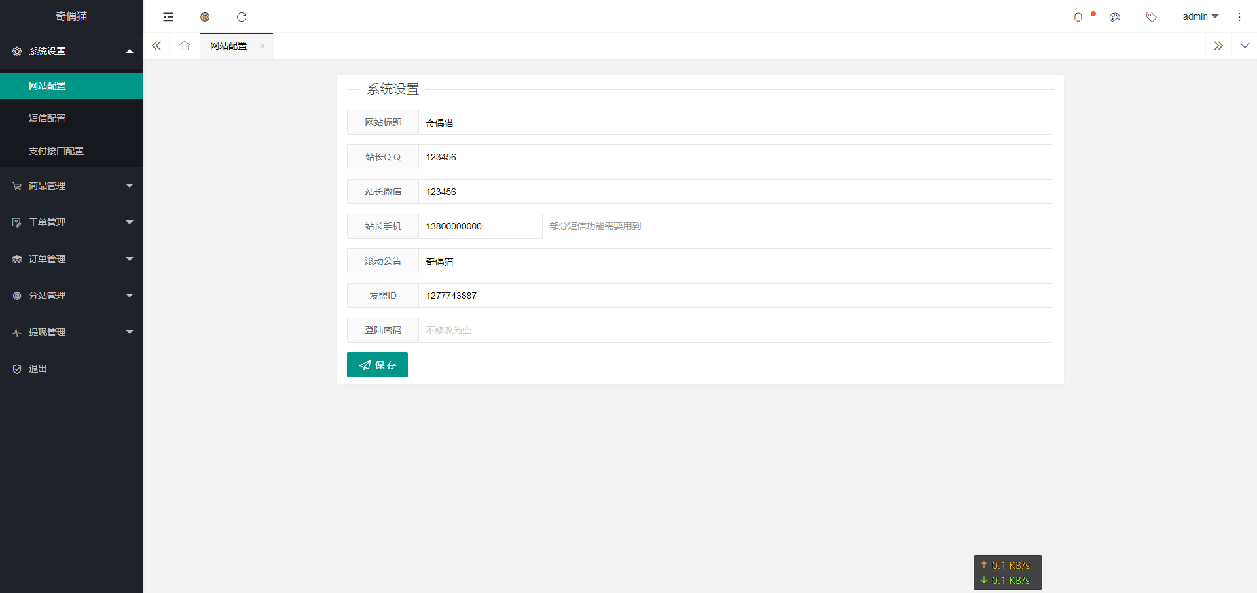1257x593 pixels.
Task: Open the admin user dropdown
Action: tap(1200, 16)
